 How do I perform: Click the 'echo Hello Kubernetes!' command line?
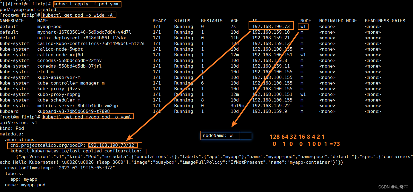point(172,162)
